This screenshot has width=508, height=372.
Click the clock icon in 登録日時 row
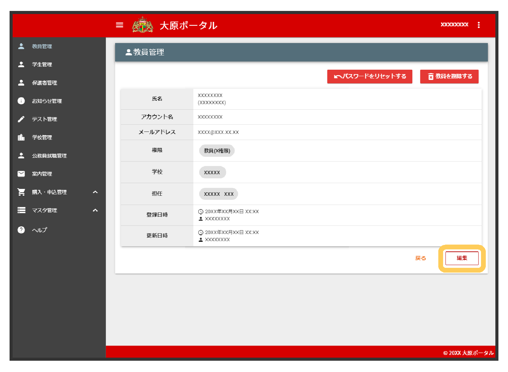201,212
